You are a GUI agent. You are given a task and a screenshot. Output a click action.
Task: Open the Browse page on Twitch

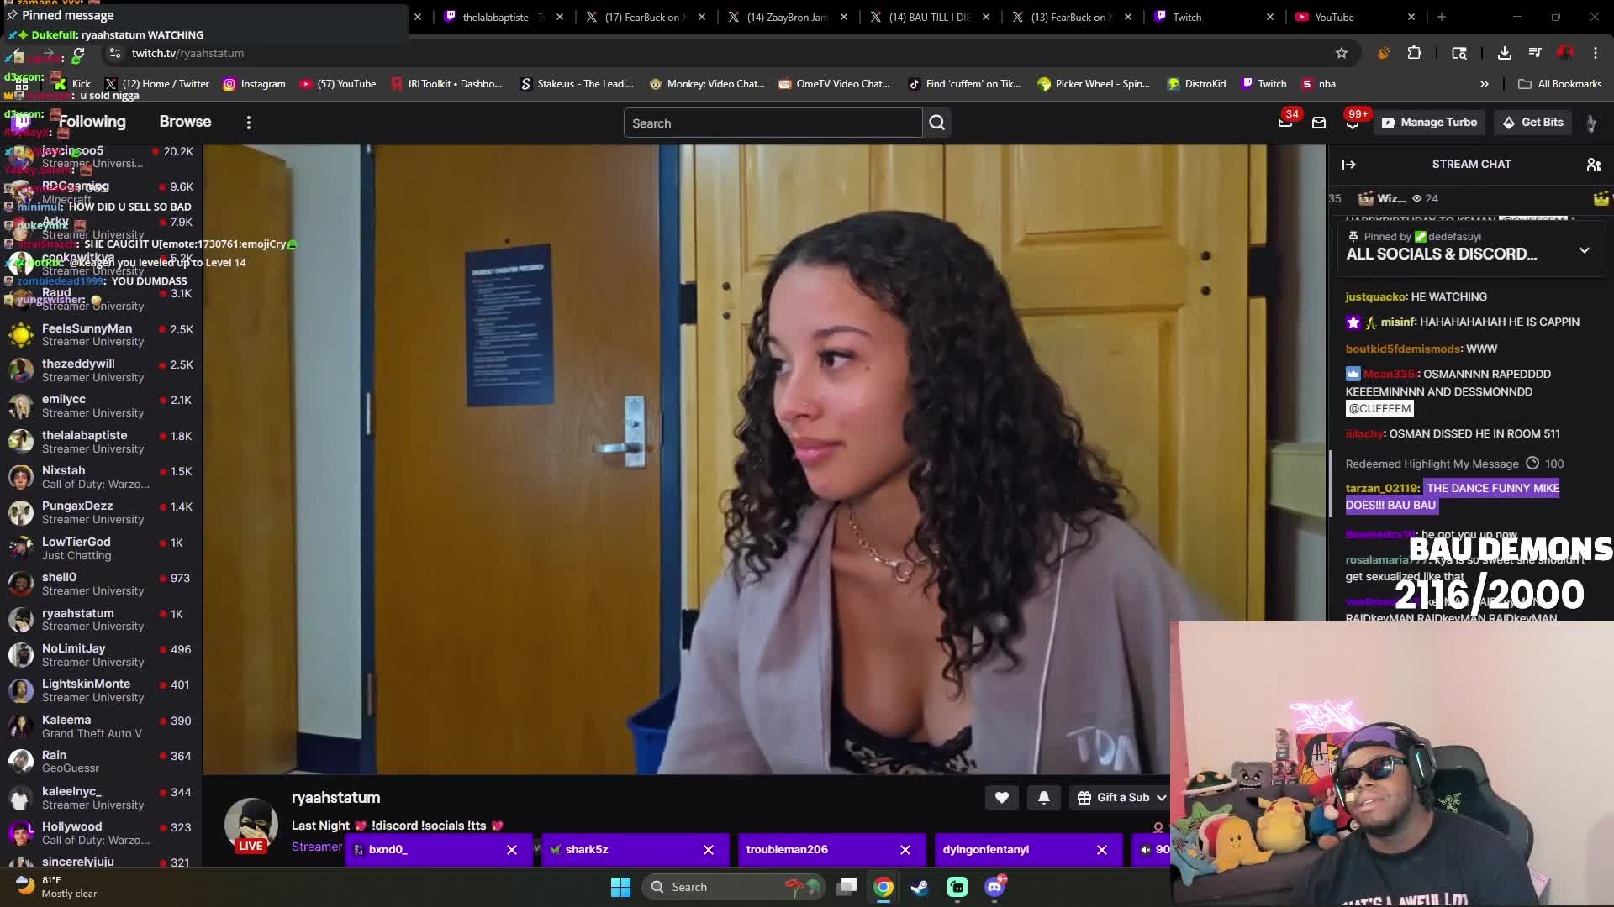click(x=185, y=122)
